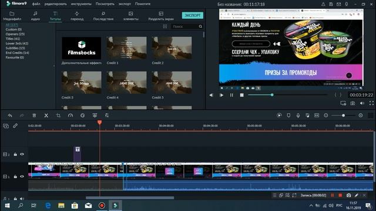Open Microsoft Edge from Windows taskbar
The width and height of the screenshot is (376, 211).
click(x=48, y=206)
